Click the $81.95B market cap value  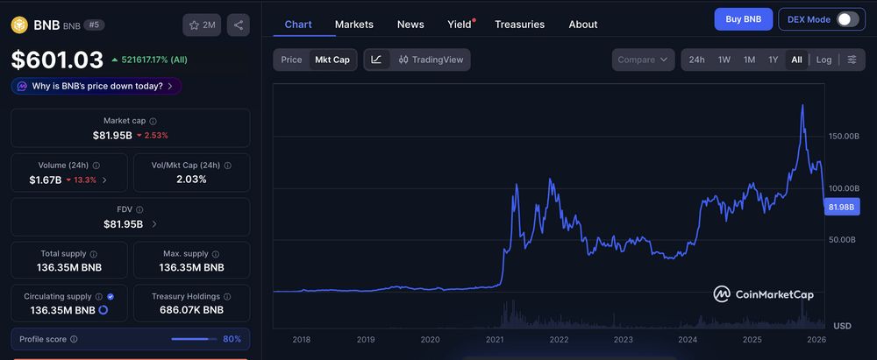112,135
